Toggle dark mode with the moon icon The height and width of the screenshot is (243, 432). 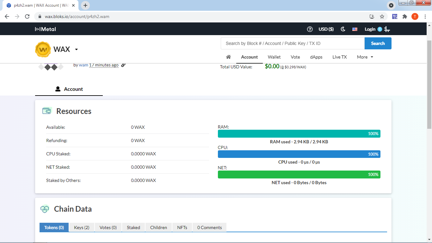[x=343, y=29]
